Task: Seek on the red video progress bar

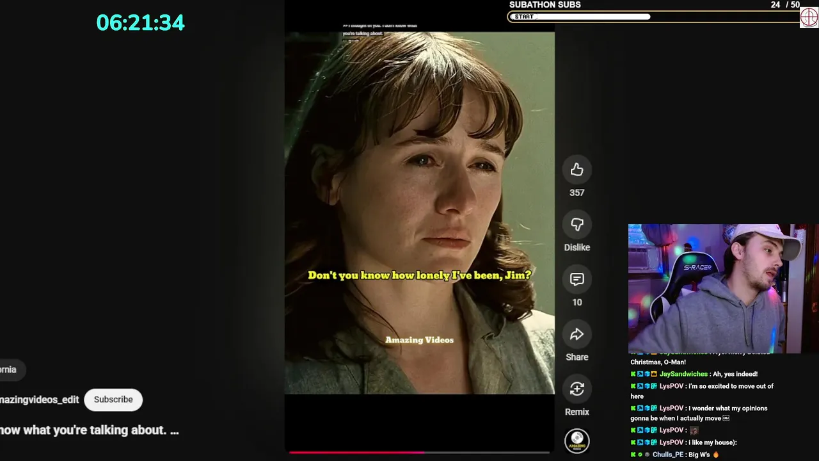Action: pyautogui.click(x=419, y=452)
